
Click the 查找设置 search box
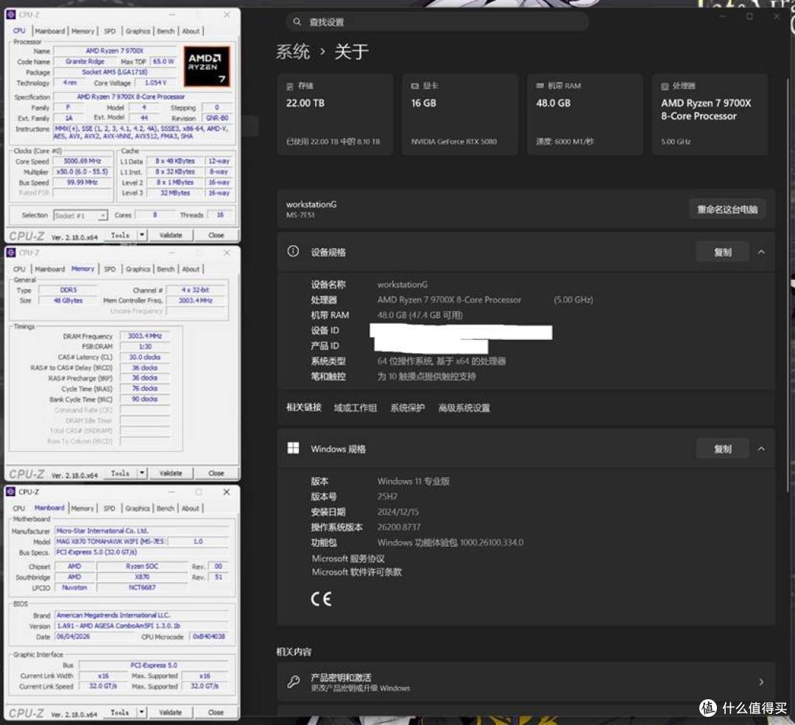tap(437, 22)
